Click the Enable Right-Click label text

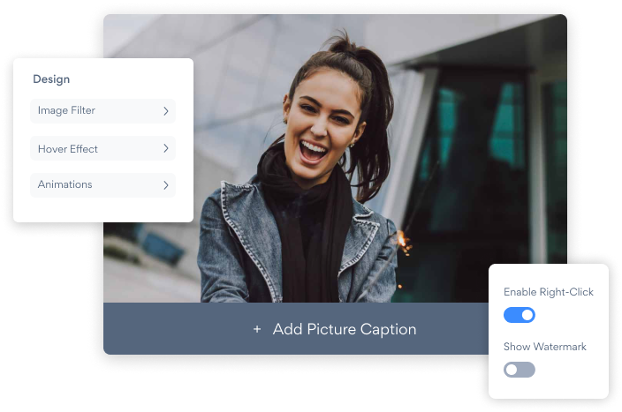pyautogui.click(x=548, y=292)
